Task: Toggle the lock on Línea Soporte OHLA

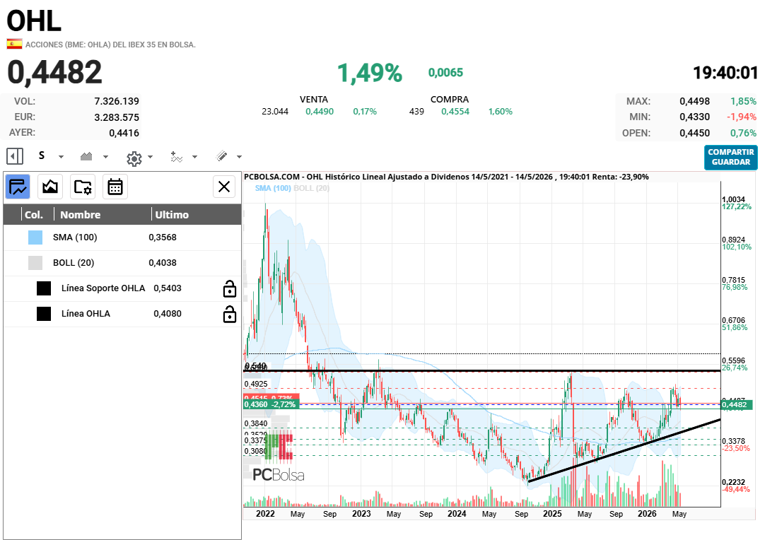Action: [230, 288]
